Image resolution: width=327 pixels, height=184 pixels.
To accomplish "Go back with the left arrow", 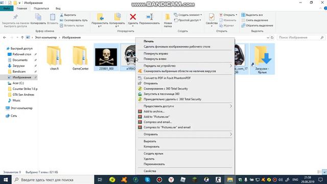I will (5, 37).
